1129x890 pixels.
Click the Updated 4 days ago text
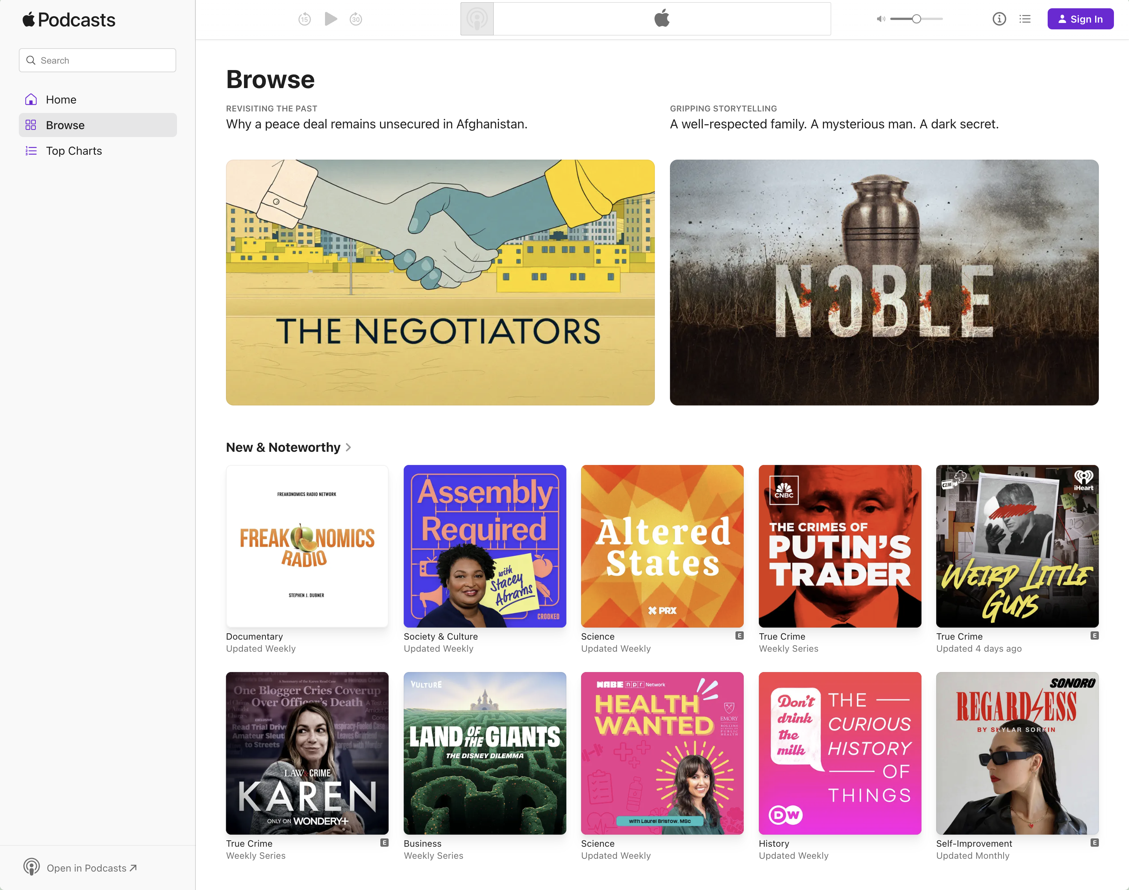(x=978, y=649)
